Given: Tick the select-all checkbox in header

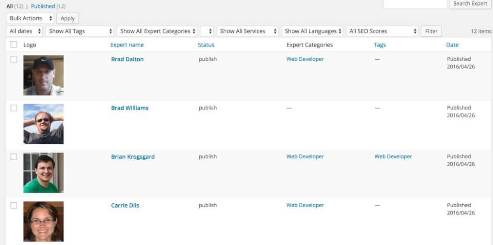Looking at the screenshot, I should (x=14, y=44).
